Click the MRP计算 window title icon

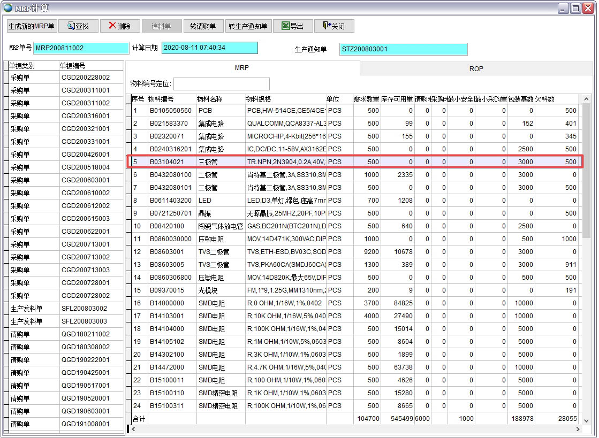tap(7, 7)
